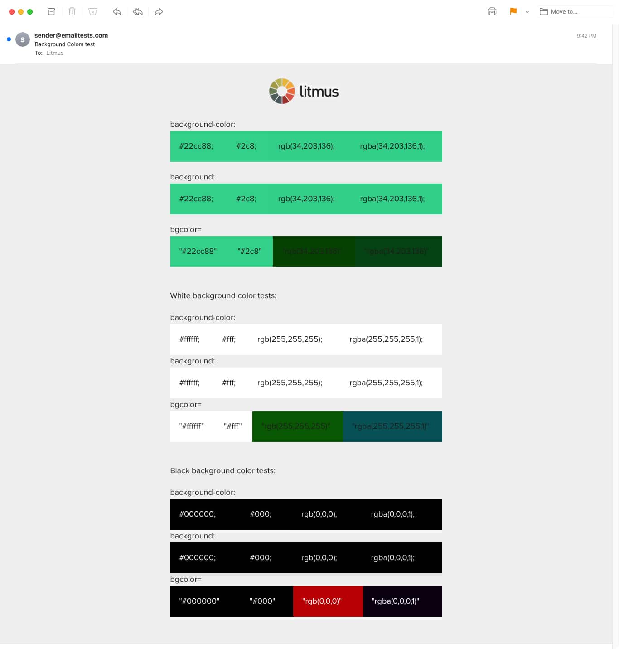Flag the message with orange flag
This screenshot has width=619, height=649.
[513, 12]
